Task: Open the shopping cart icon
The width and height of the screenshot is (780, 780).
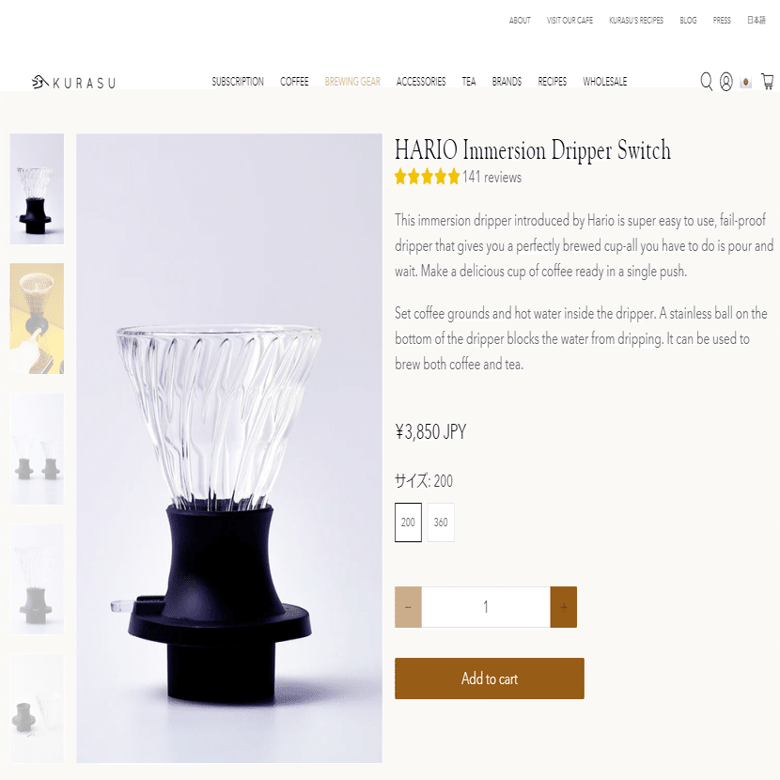Action: coord(768,82)
